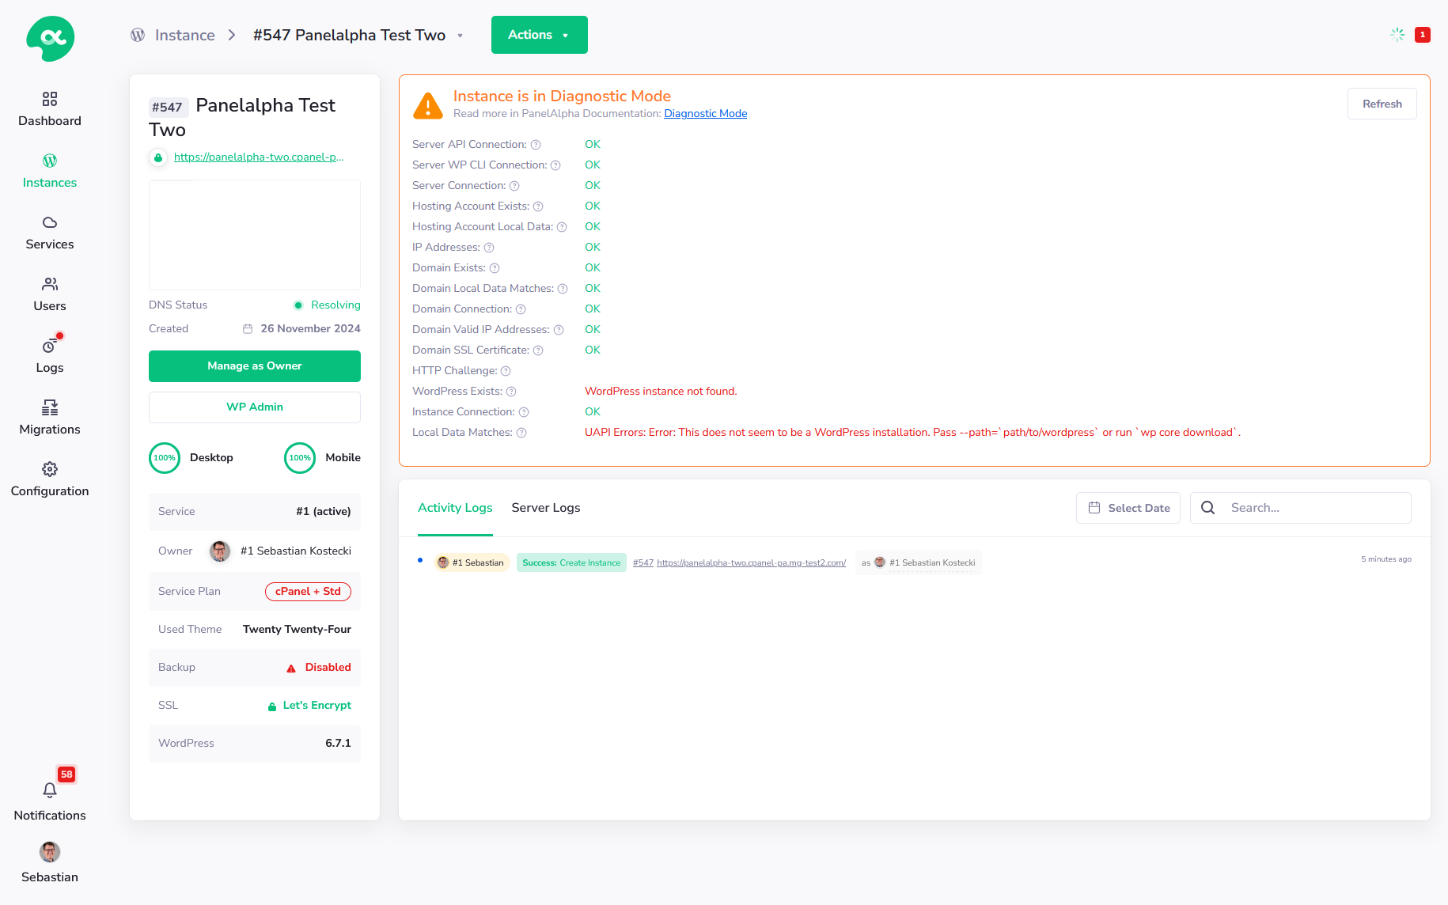Click Instance breadcrumb link
Image resolution: width=1448 pixels, height=905 pixels.
point(185,35)
